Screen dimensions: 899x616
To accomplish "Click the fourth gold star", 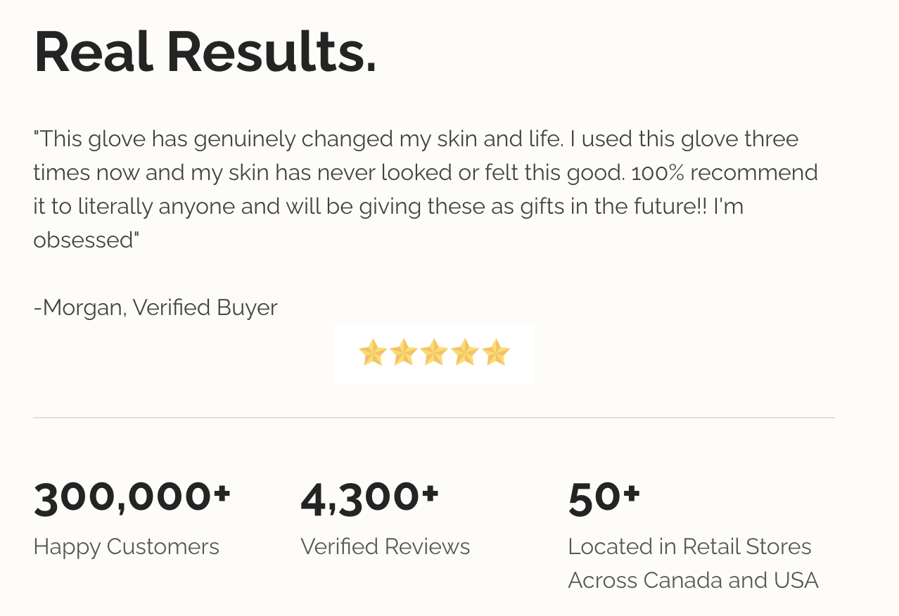I will 465,352.
